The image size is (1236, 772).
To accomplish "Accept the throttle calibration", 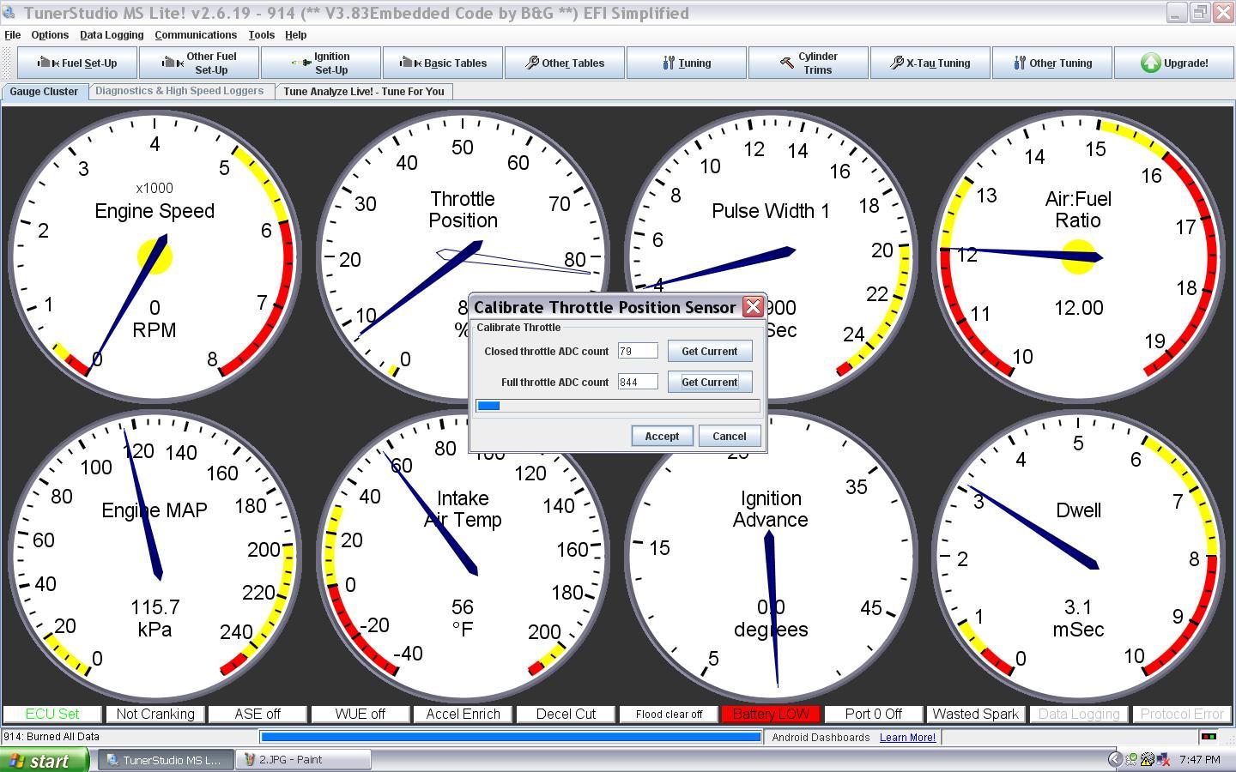I will click(x=662, y=436).
